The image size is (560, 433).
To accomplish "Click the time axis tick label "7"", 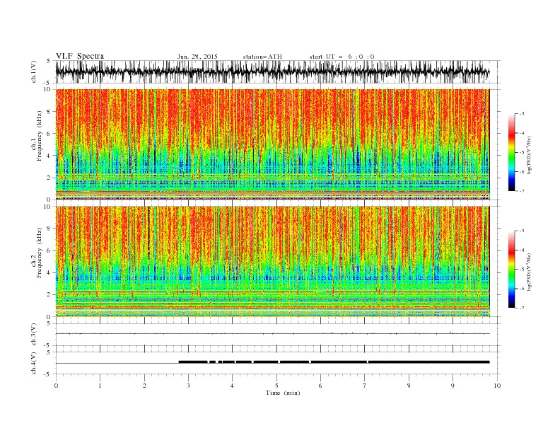I will pyautogui.click(x=365, y=386).
